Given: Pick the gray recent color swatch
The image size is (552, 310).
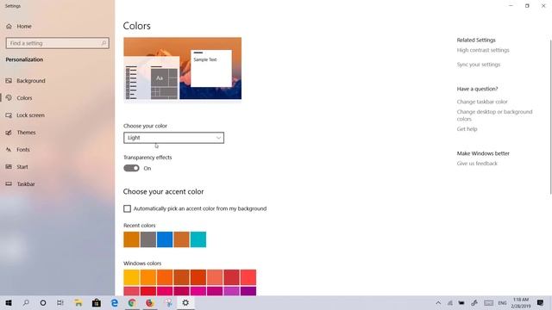Looking at the screenshot, I should (x=148, y=239).
